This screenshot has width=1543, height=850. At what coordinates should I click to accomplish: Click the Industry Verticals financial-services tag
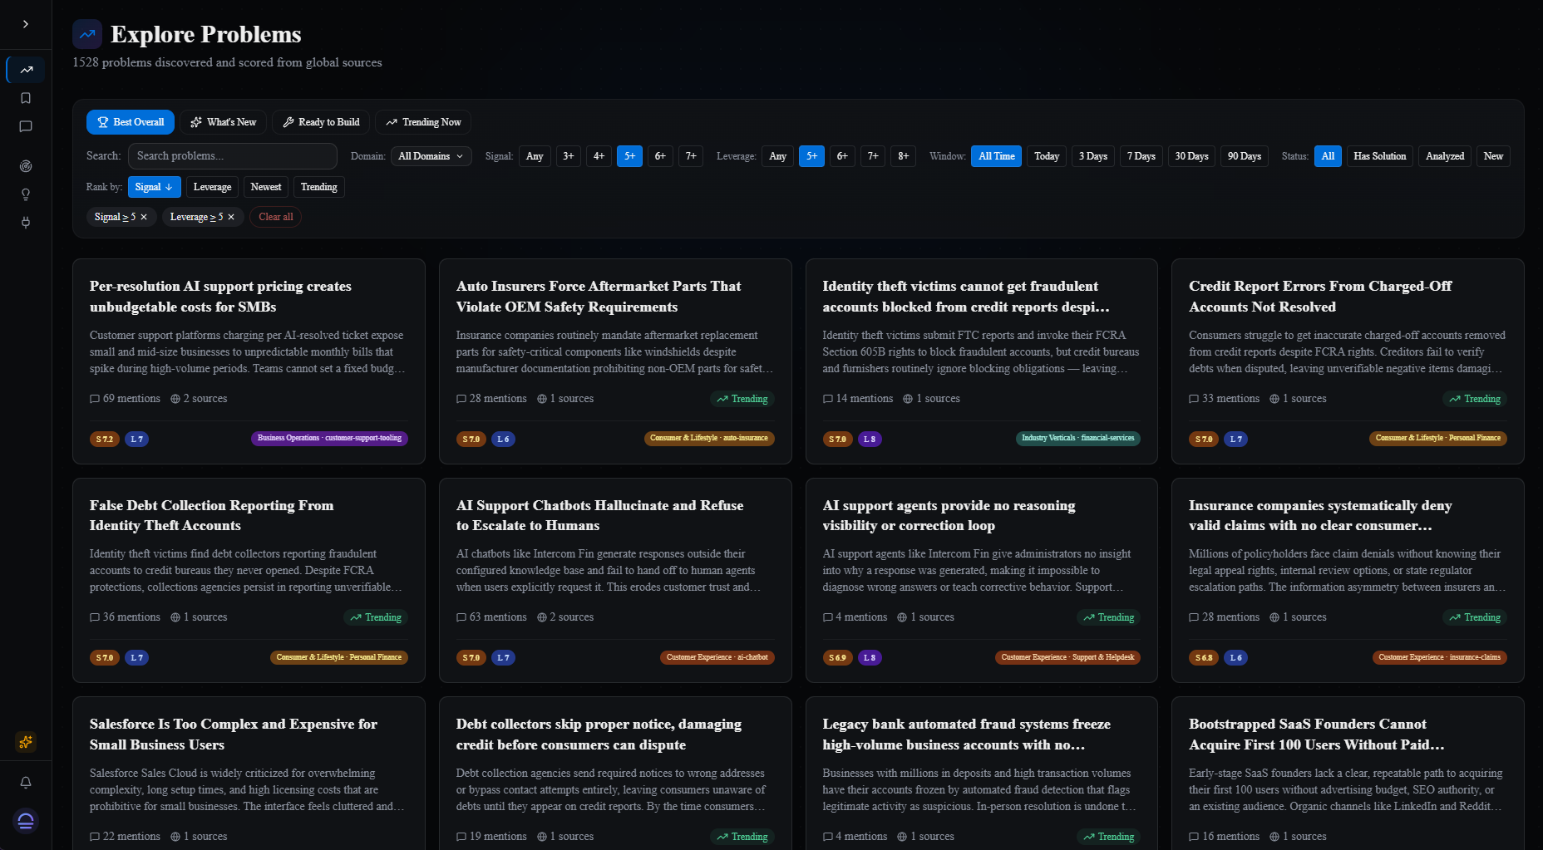(x=1077, y=438)
